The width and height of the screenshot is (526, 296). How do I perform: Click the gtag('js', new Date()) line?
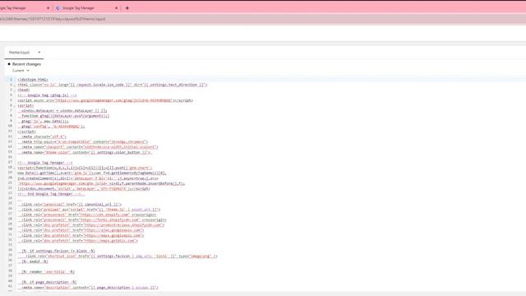tap(43, 121)
